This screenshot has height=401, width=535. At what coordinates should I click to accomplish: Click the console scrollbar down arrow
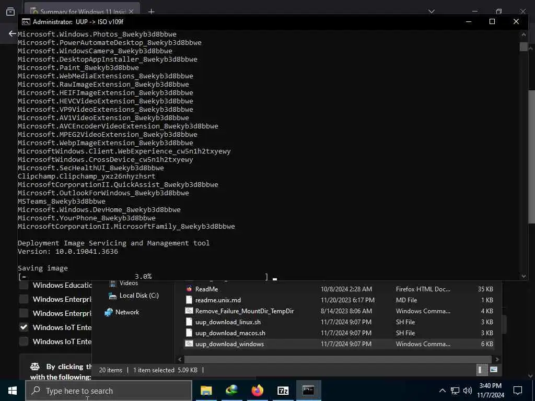click(524, 276)
